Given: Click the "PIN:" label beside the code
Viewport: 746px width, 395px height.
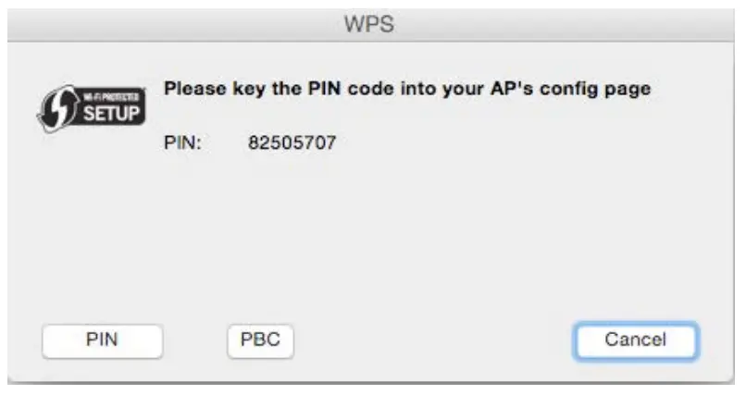Looking at the screenshot, I should coord(182,143).
